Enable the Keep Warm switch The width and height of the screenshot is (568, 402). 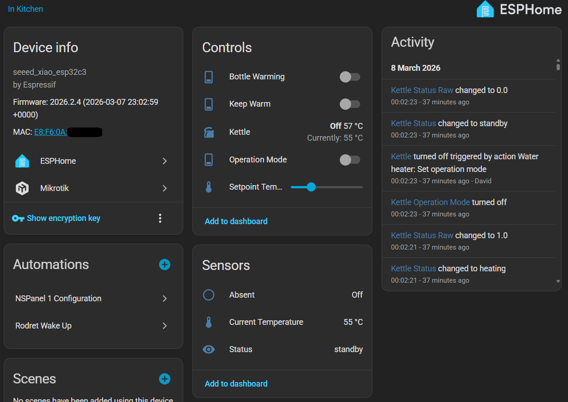click(x=350, y=104)
